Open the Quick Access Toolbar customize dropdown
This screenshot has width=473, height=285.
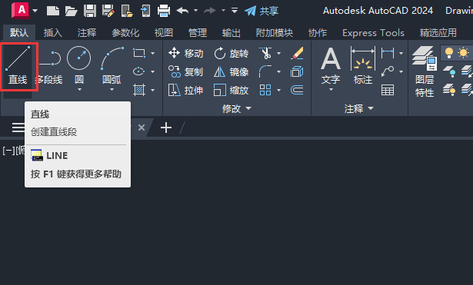(235, 11)
